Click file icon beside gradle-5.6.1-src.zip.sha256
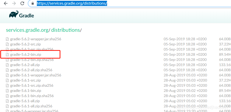 pyautogui.click(x=7, y=85)
